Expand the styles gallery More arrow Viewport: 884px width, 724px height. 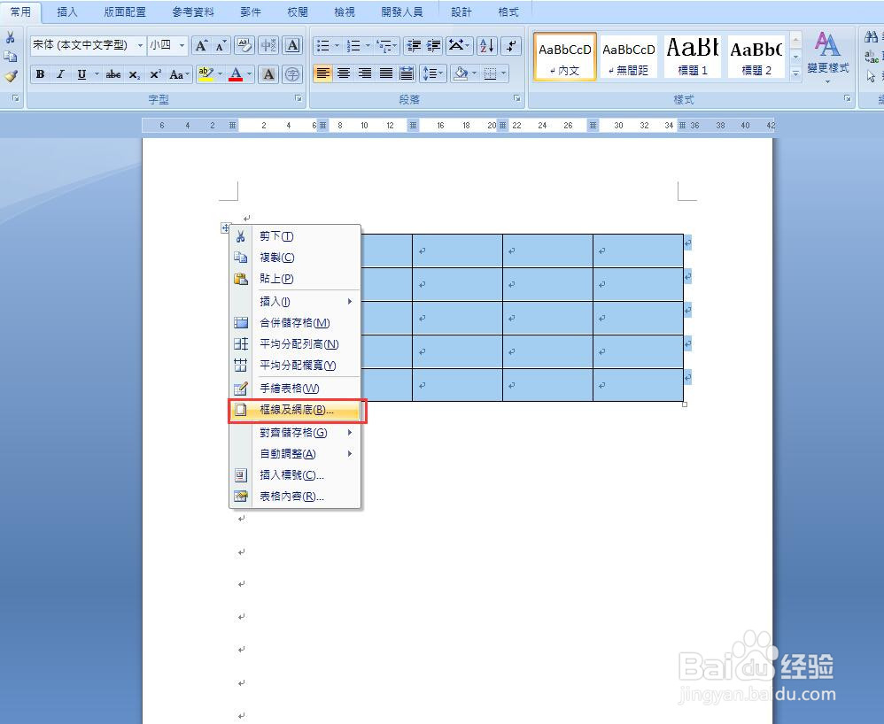[795, 73]
